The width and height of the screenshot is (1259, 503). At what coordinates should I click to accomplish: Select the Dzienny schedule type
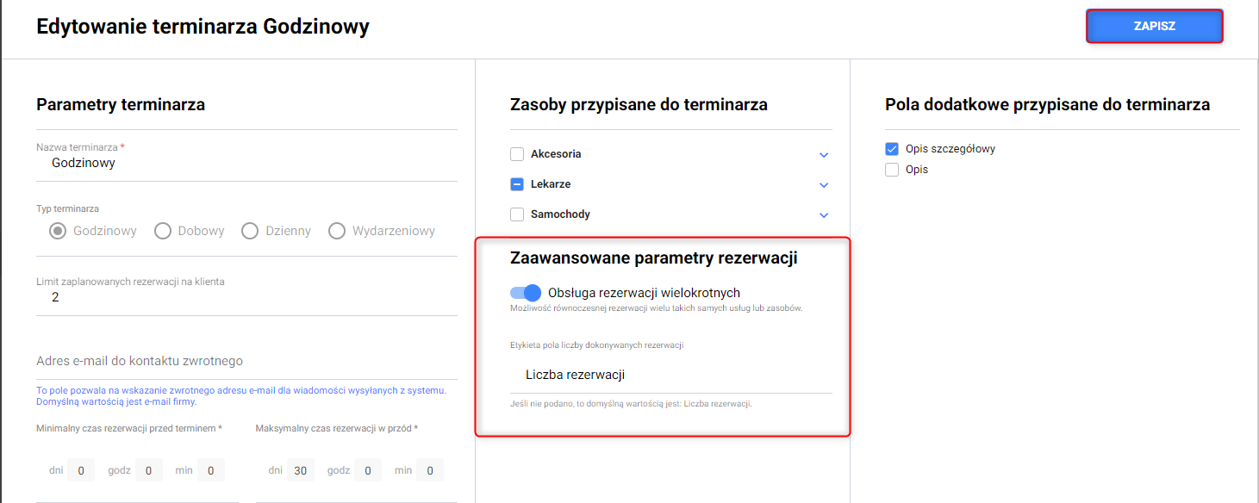coord(250,231)
